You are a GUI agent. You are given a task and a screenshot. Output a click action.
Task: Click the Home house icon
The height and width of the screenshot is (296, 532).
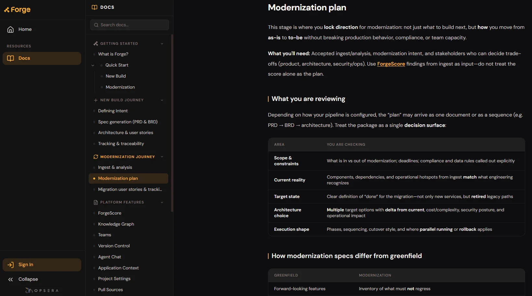click(x=10, y=30)
